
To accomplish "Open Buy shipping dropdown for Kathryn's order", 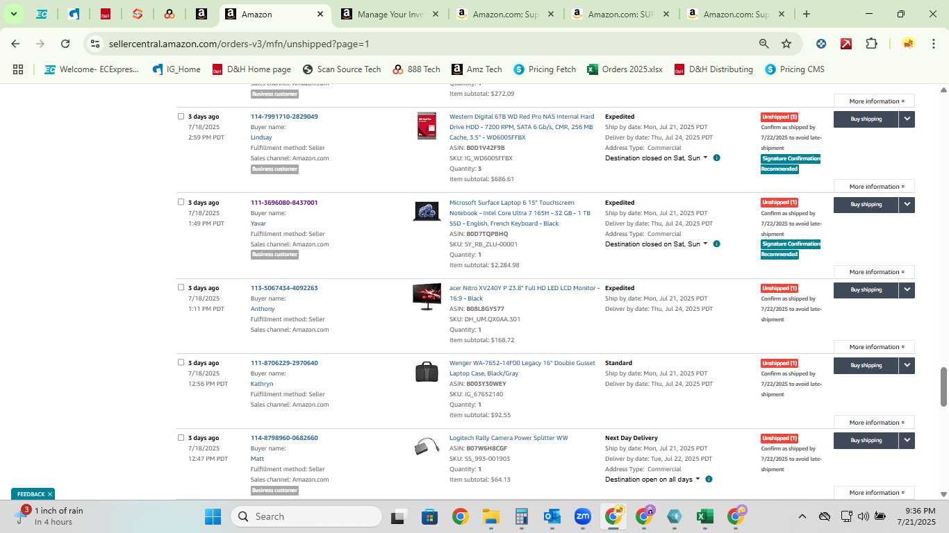I will 907,366.
